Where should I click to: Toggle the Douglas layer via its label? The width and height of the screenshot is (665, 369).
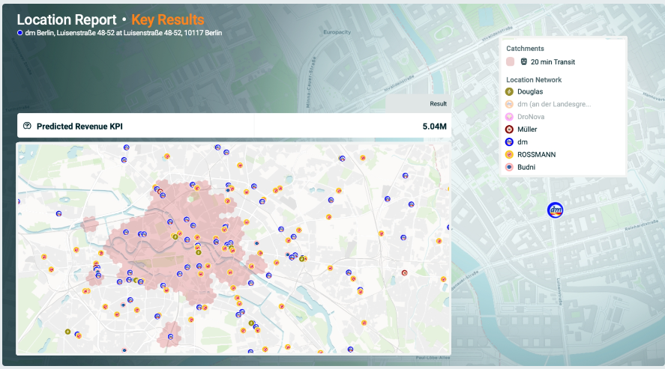[x=530, y=91]
